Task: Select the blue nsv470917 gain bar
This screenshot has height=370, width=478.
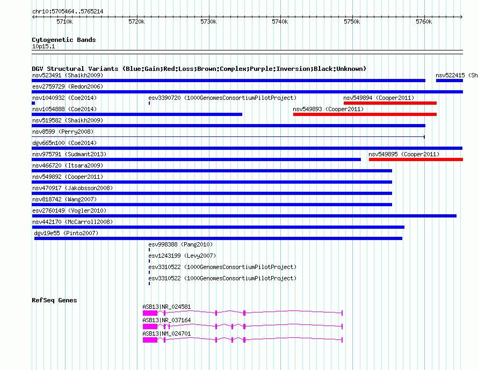Action: (x=212, y=193)
